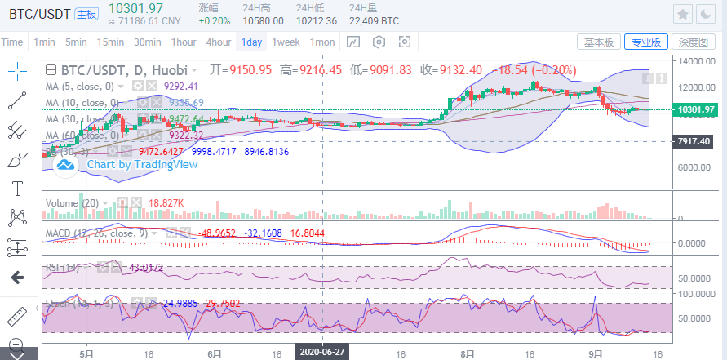727x360 pixels.
Task: Click the back arrow in left toolbar
Action: 17,278
